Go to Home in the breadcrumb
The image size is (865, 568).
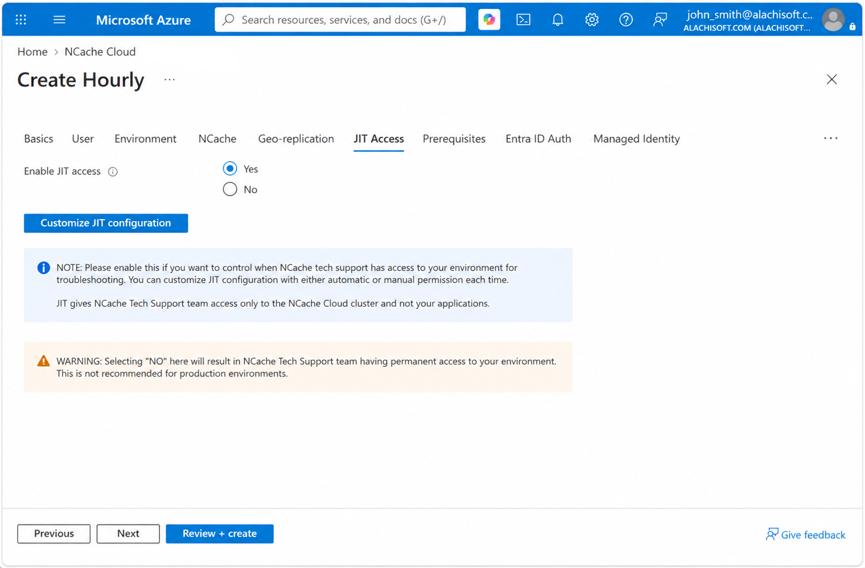32,51
